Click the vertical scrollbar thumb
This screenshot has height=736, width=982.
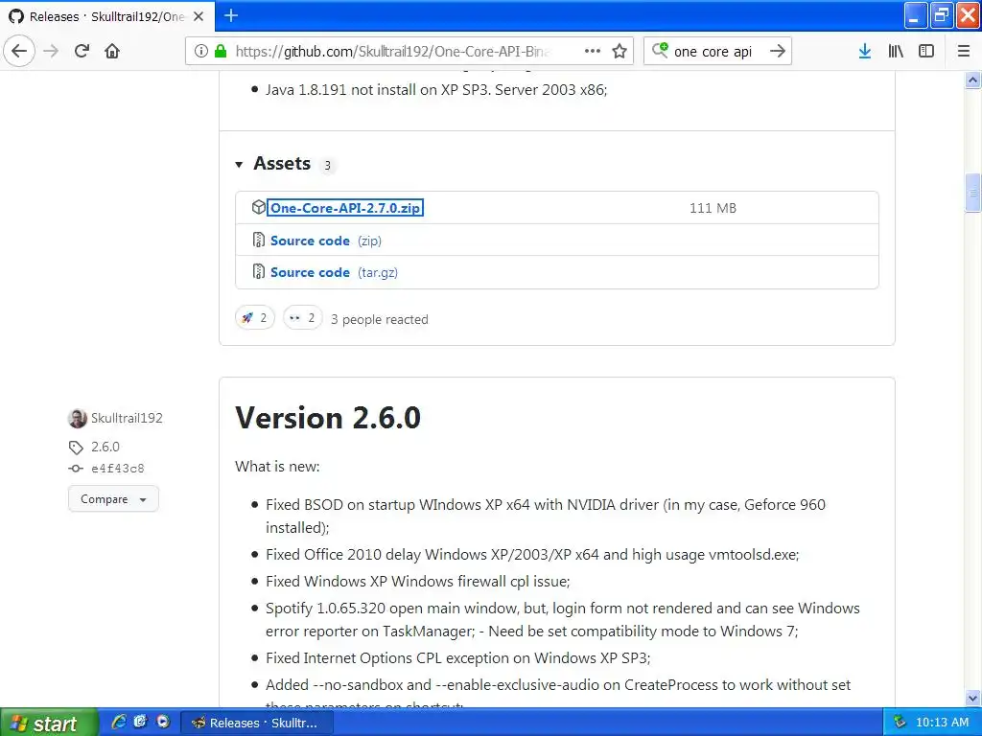pyautogui.click(x=972, y=193)
